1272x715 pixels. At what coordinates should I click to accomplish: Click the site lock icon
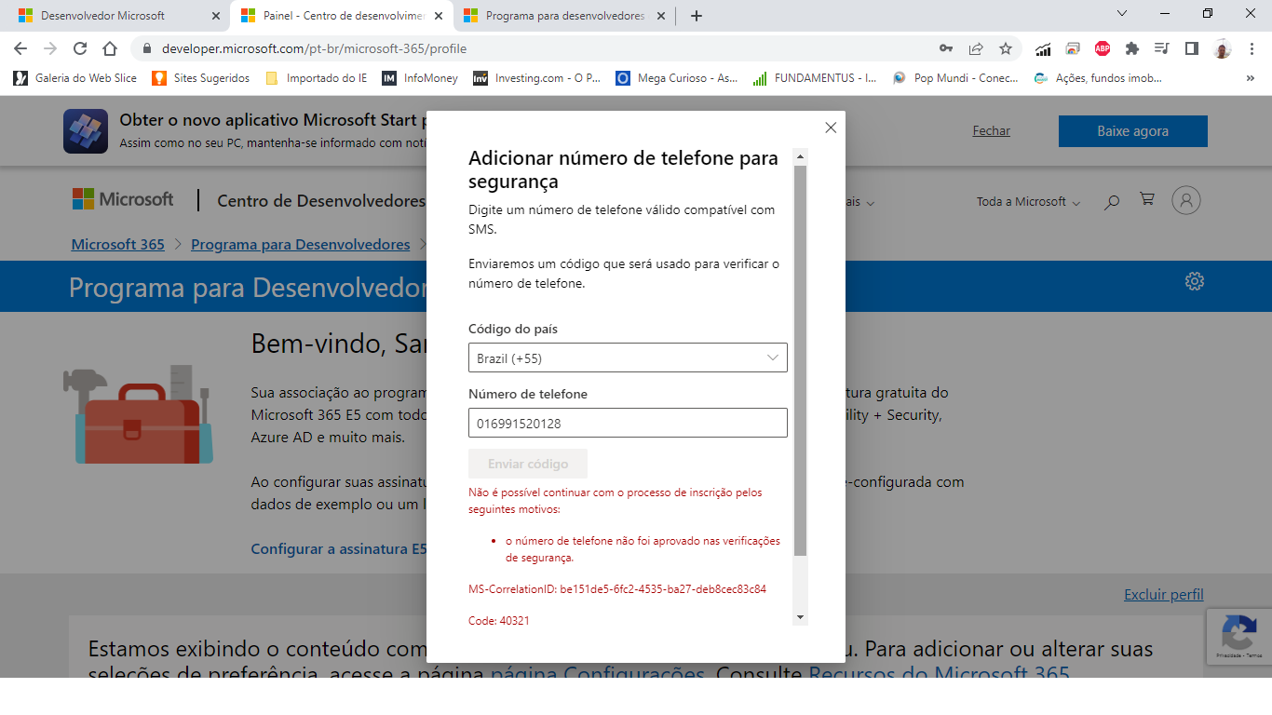pos(146,48)
